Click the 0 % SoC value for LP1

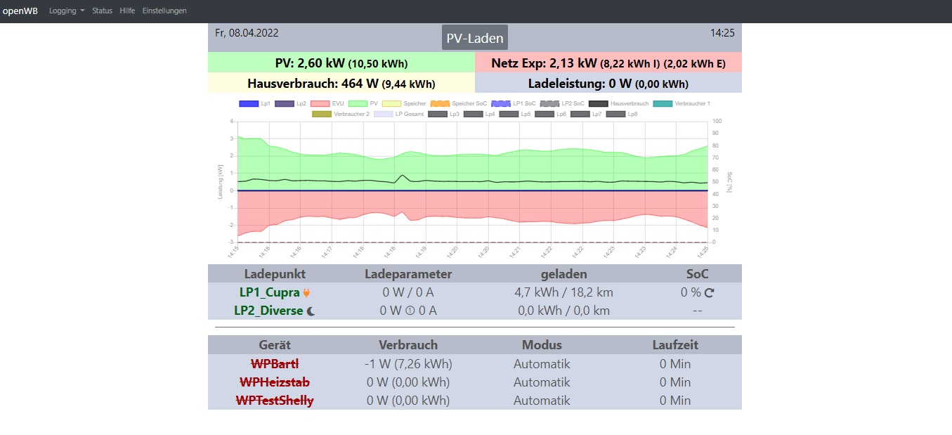coord(691,292)
